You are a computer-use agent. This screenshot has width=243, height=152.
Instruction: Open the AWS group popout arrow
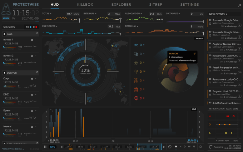click(x=37, y=33)
